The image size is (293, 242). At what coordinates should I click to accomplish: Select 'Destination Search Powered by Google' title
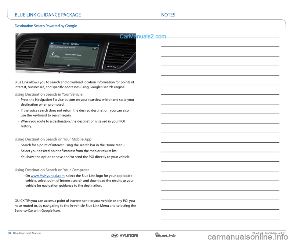pyautogui.click(x=46, y=26)
